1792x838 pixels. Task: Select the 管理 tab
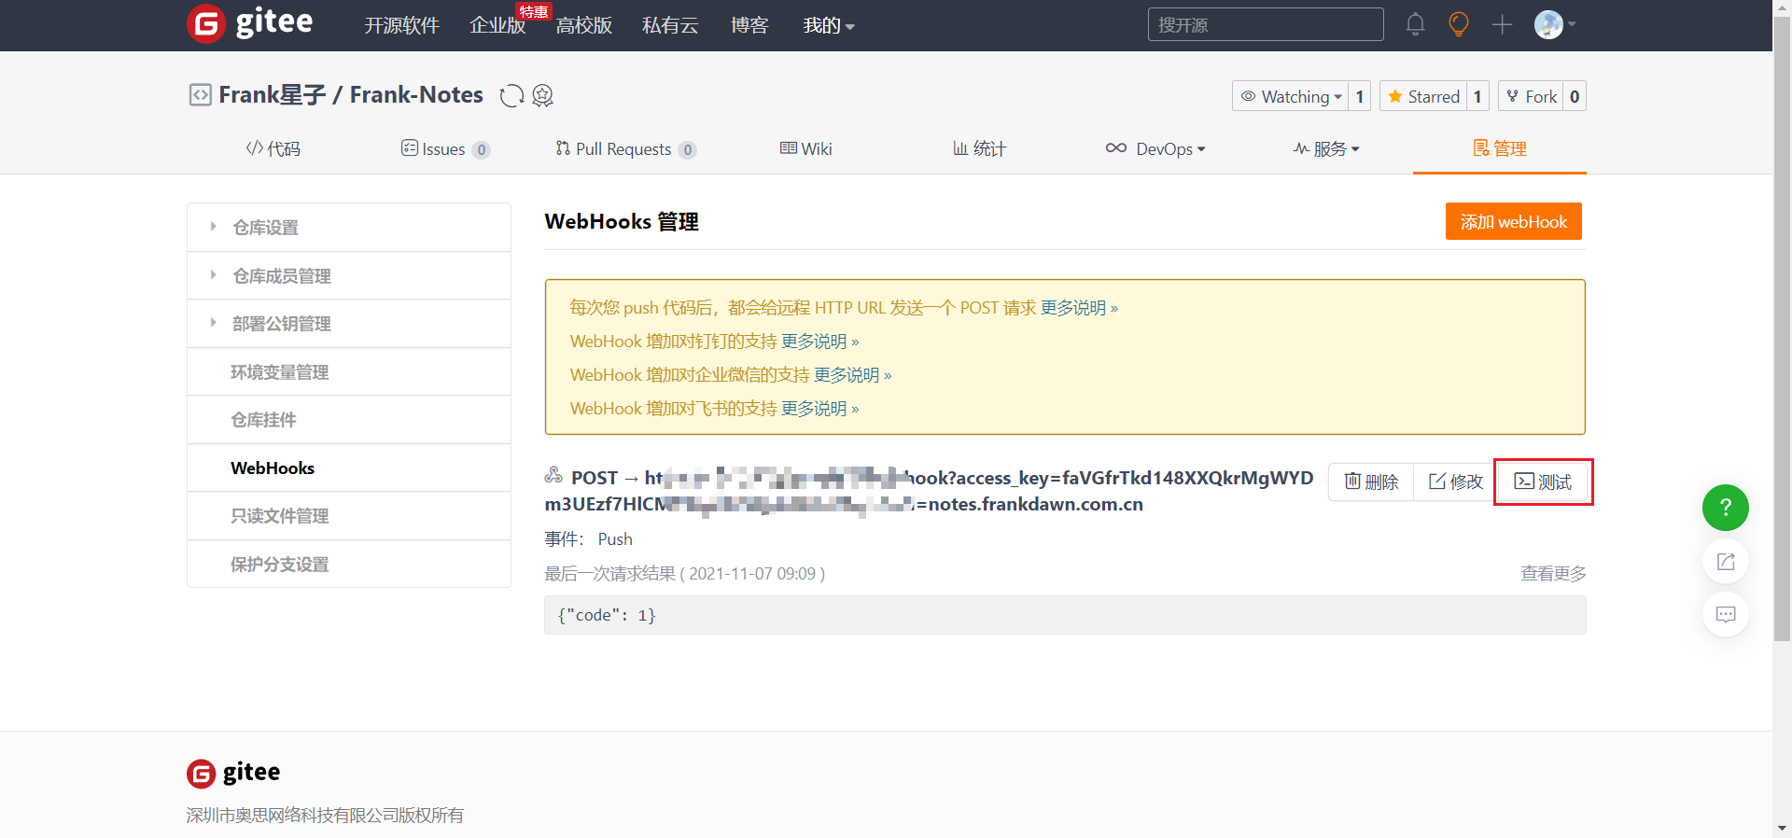coord(1500,148)
